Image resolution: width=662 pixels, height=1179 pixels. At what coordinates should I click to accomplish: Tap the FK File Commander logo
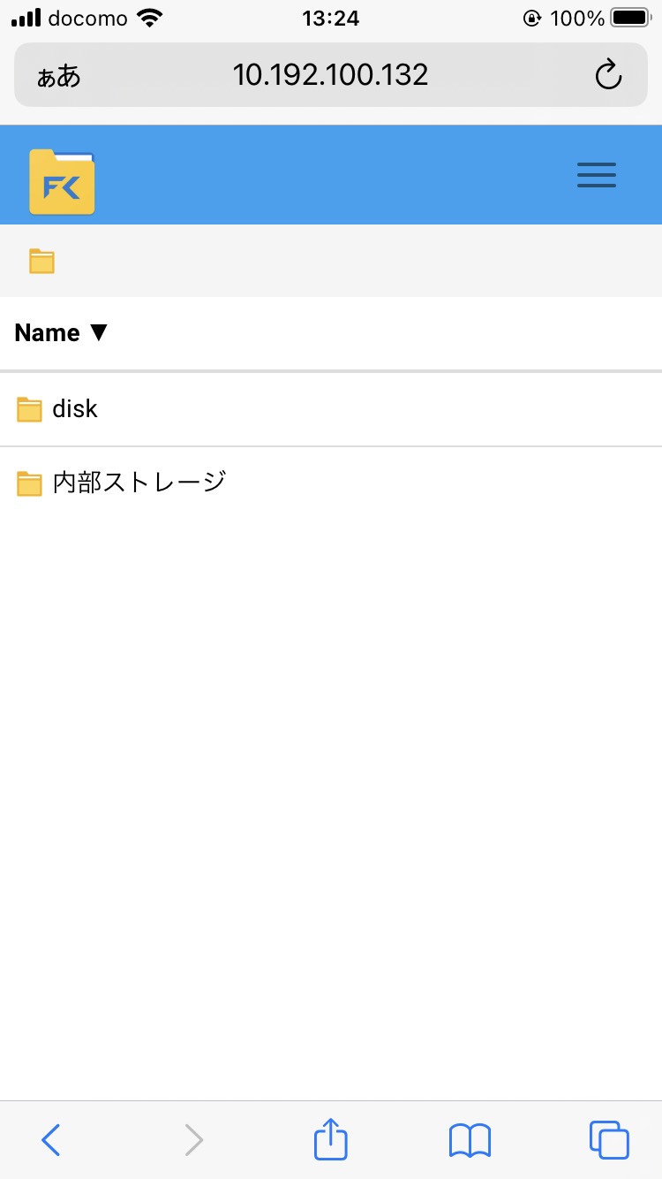click(62, 181)
